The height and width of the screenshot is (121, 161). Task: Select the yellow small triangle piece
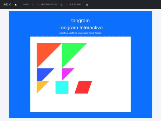click(x=41, y=85)
